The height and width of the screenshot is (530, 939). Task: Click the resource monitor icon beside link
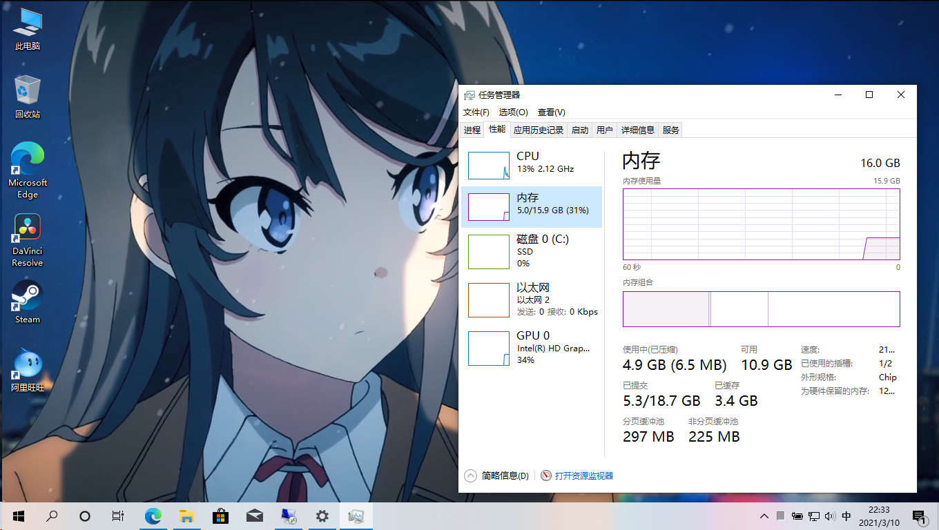pos(546,475)
